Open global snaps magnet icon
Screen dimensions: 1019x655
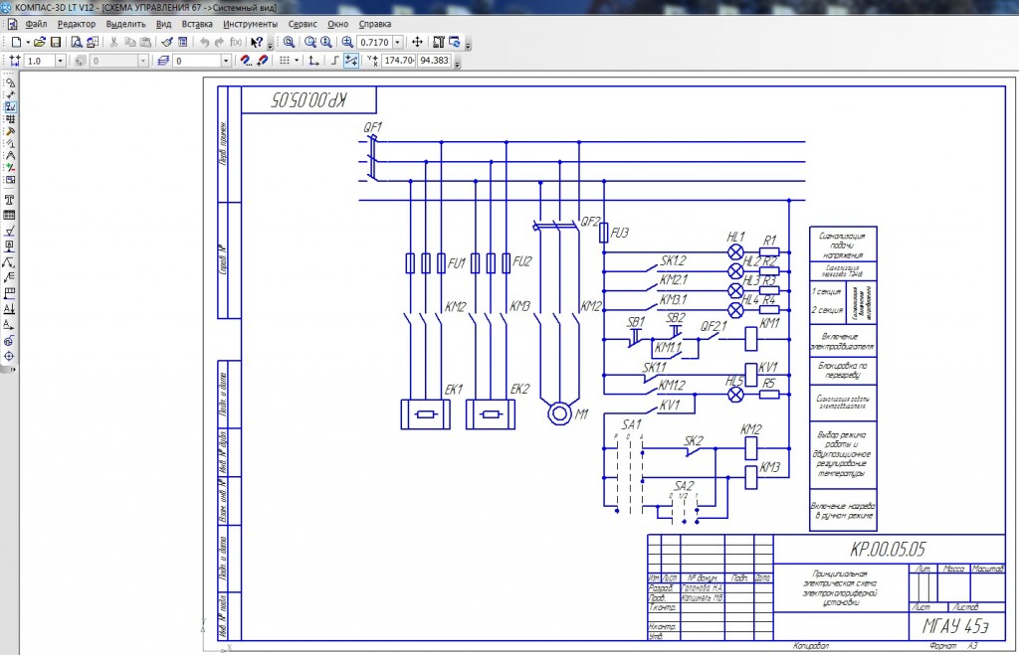click(x=246, y=61)
